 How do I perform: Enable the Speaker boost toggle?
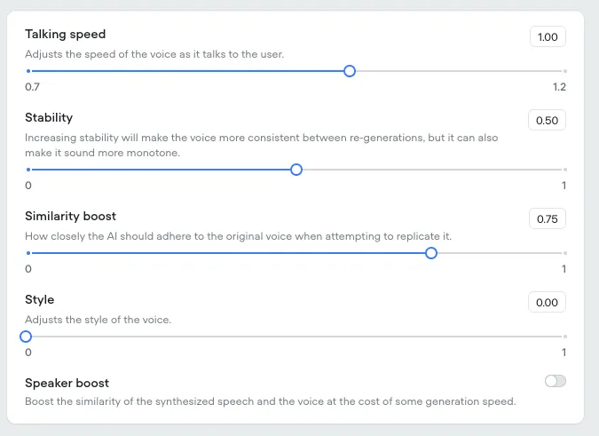point(555,381)
